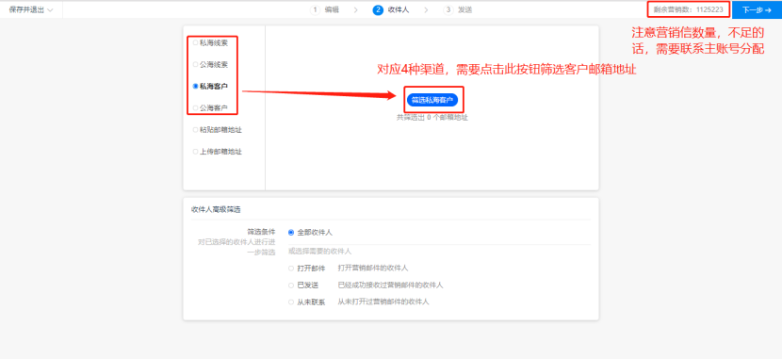This screenshot has height=359, width=782.
Task: Click the 剩余营销数 counter
Action: point(688,9)
